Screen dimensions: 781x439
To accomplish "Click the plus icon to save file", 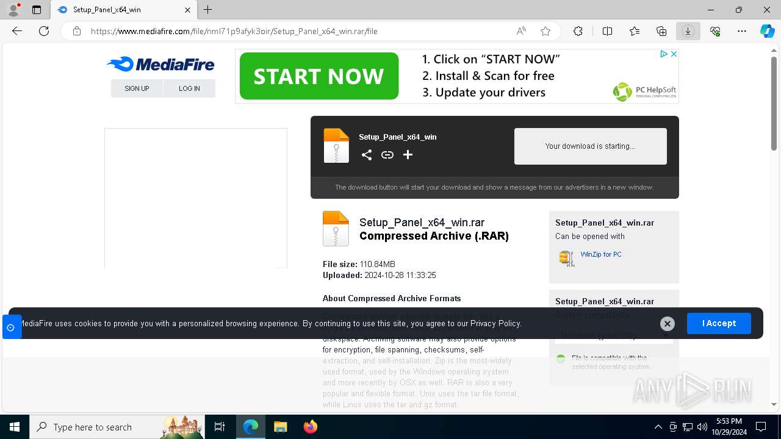I will (x=408, y=155).
